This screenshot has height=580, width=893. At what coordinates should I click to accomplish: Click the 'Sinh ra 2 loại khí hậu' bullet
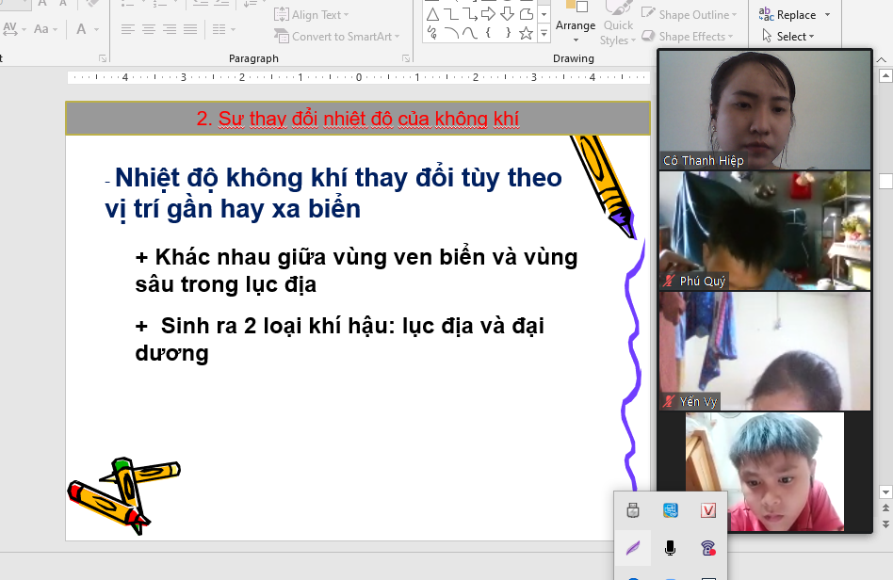coord(340,339)
